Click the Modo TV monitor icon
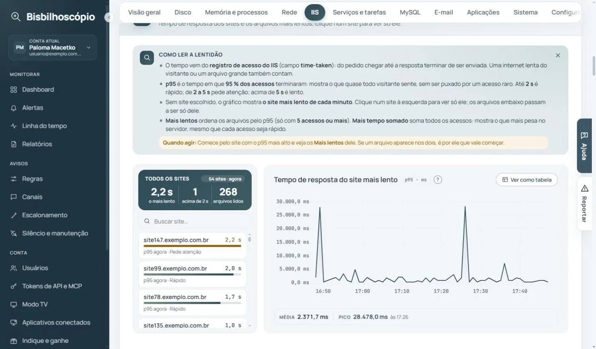This screenshot has height=349, width=596. point(14,305)
